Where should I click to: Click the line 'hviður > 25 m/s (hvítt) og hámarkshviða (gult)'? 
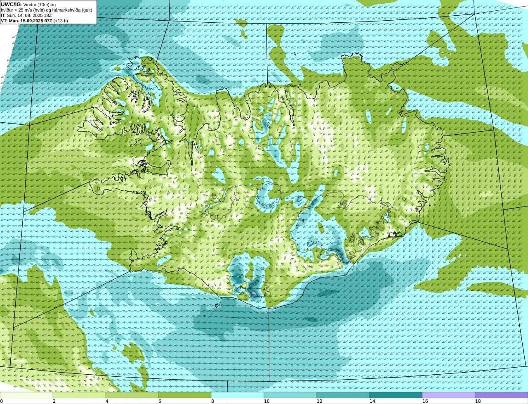(x=47, y=10)
